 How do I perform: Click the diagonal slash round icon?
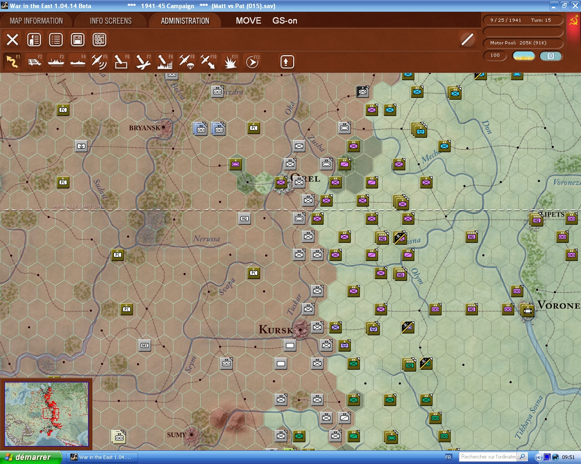click(467, 39)
